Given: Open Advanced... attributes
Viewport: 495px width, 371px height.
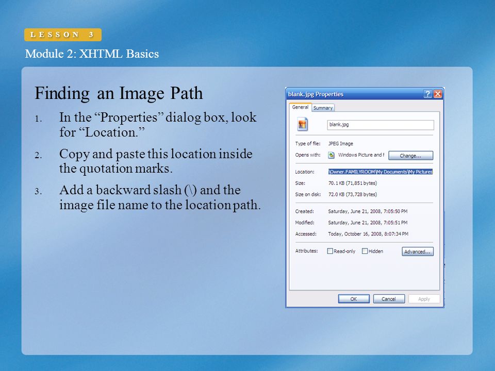Looking at the screenshot, I should click(x=417, y=251).
